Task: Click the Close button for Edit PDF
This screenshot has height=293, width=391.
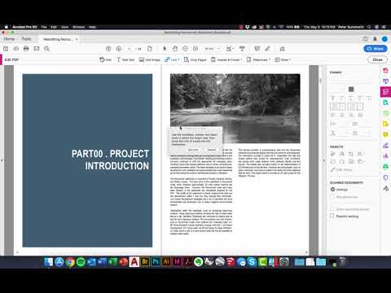Action: point(377,59)
